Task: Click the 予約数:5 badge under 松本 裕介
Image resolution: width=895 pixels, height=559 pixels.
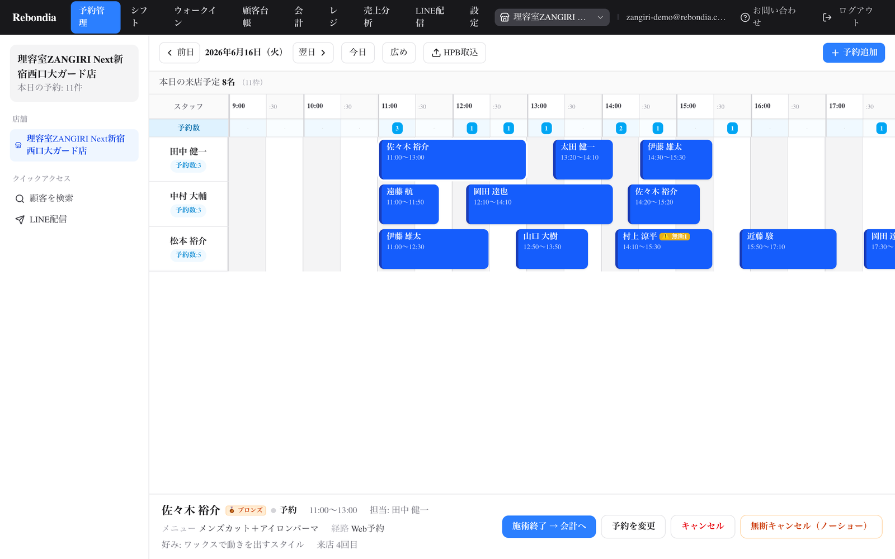Action: tap(189, 255)
